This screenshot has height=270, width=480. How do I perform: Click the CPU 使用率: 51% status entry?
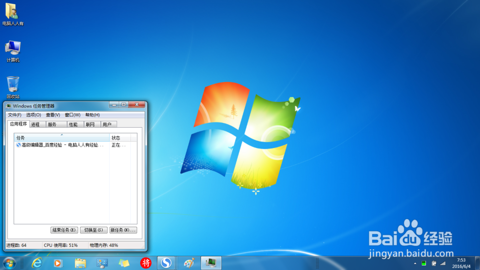tap(60, 245)
